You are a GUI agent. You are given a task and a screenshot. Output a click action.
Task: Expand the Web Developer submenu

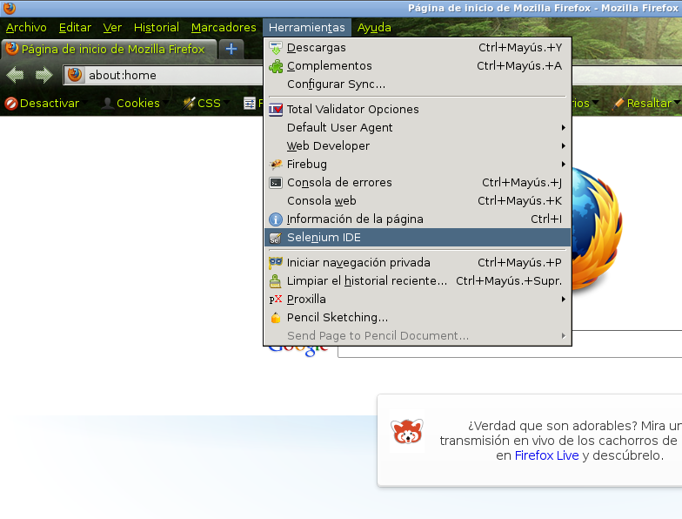(418, 146)
